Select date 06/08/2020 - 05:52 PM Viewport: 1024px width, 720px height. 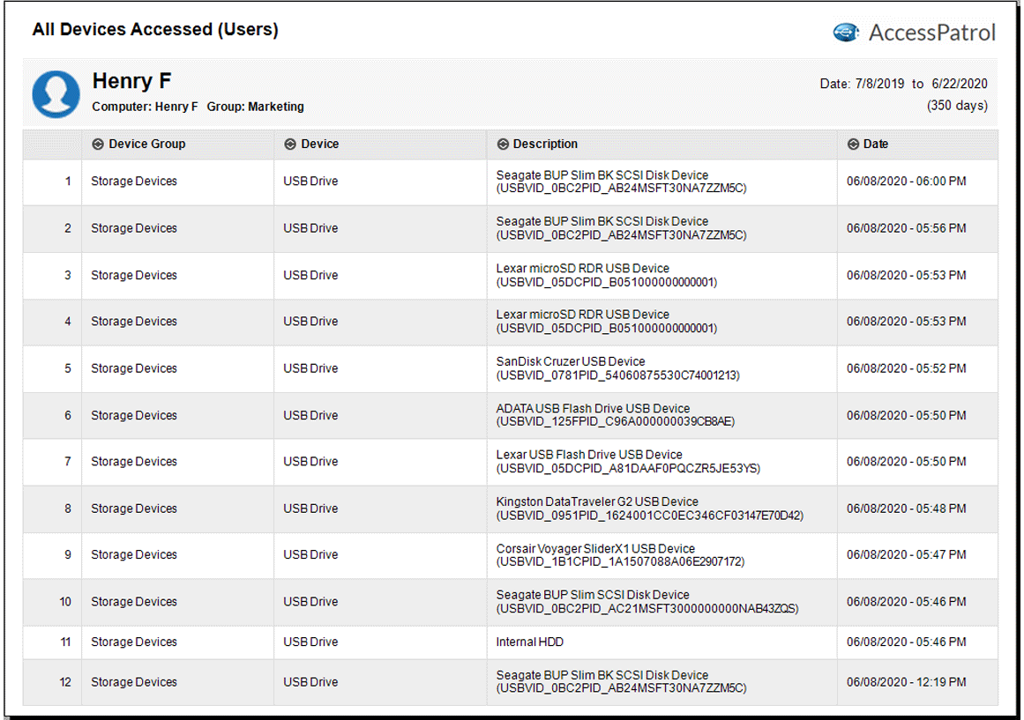click(907, 368)
